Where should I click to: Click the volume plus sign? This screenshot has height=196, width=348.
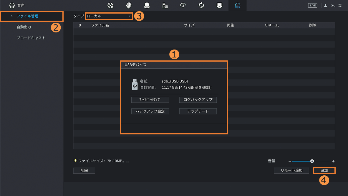(x=333, y=161)
